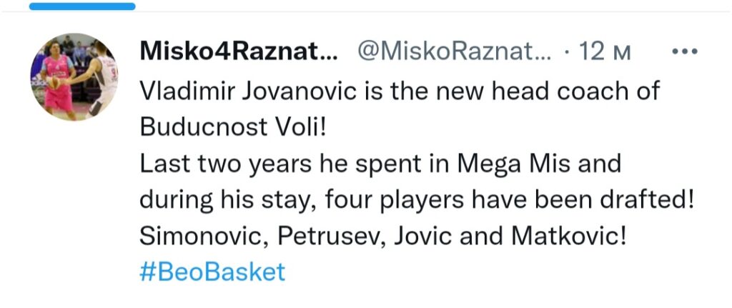Screen dimensions: 732x308
Task: Click the words during his stay
Action: [x=228, y=201]
